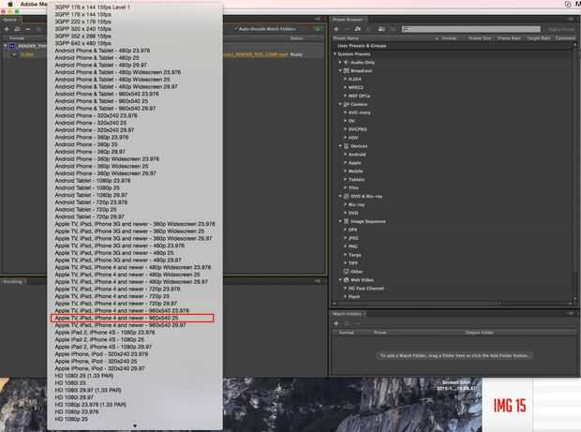Image resolution: width=581 pixels, height=432 pixels.
Task: Click the Broadcast group icon
Action: click(347, 70)
